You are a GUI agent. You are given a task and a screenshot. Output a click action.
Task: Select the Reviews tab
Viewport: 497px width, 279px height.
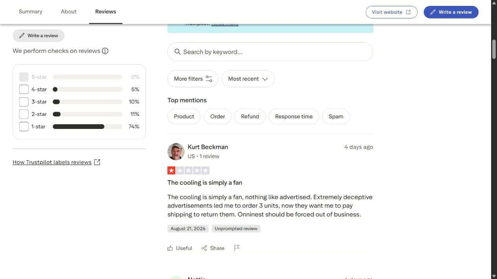pyautogui.click(x=106, y=12)
